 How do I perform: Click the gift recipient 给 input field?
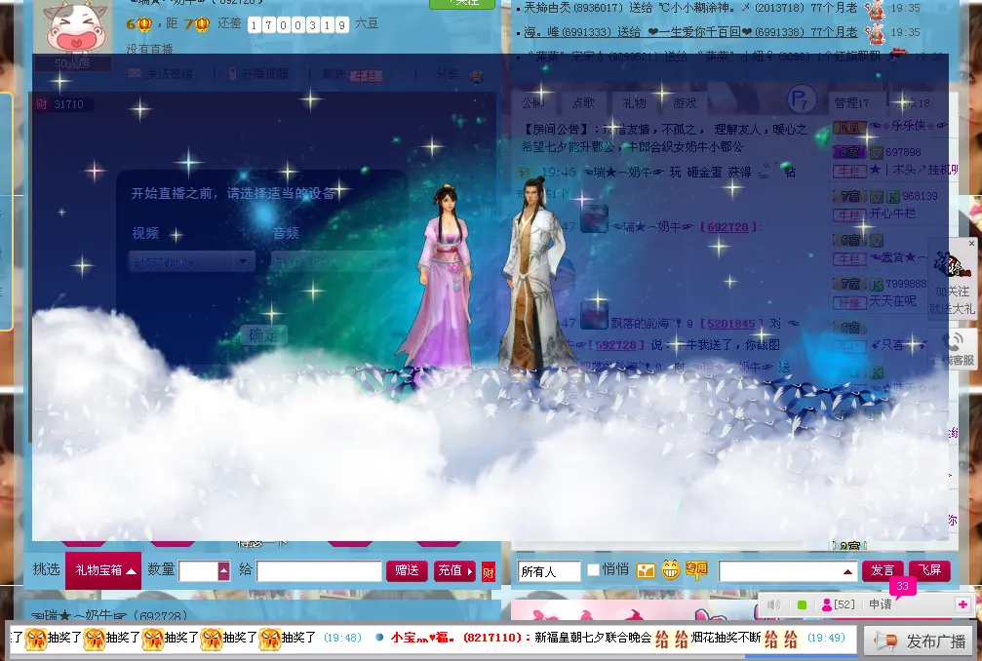[x=319, y=571]
